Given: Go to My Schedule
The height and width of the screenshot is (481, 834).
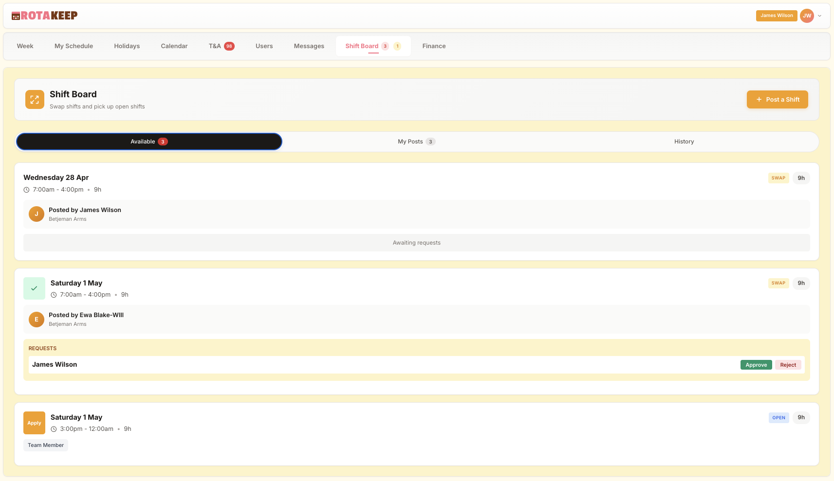Looking at the screenshot, I should (x=74, y=46).
